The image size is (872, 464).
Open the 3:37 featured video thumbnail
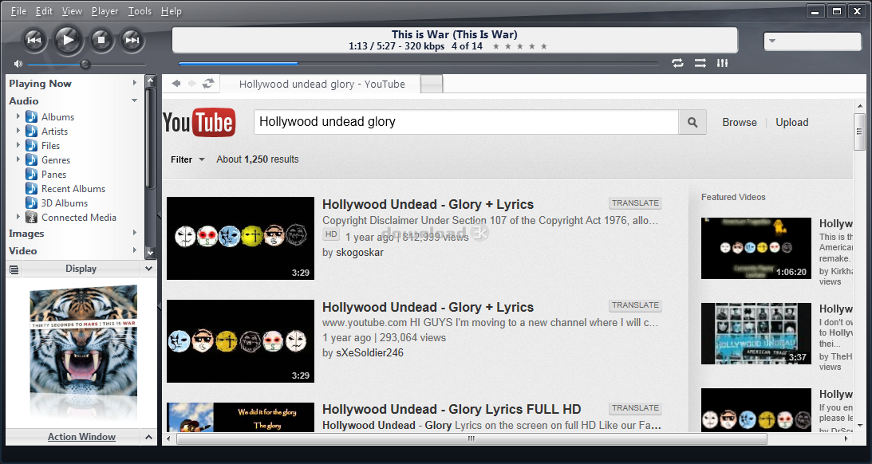click(756, 333)
